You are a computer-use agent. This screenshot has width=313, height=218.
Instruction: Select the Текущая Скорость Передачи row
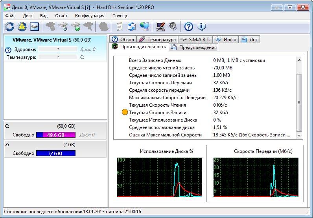coord(205,83)
